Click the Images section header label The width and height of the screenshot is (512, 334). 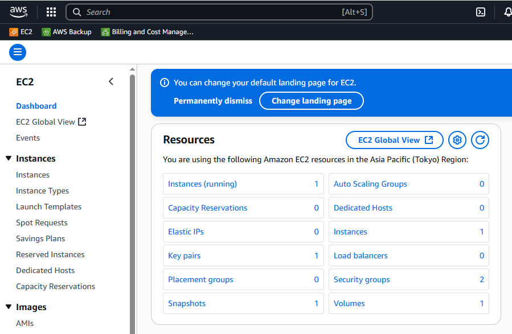point(31,307)
